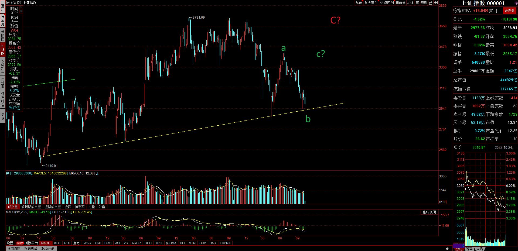This screenshot has height=251, width=518.
Task: Select the MACD indicator tab
Action: (x=46, y=243)
